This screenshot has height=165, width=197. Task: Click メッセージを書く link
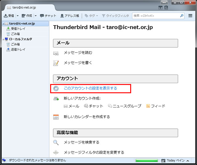(78, 63)
